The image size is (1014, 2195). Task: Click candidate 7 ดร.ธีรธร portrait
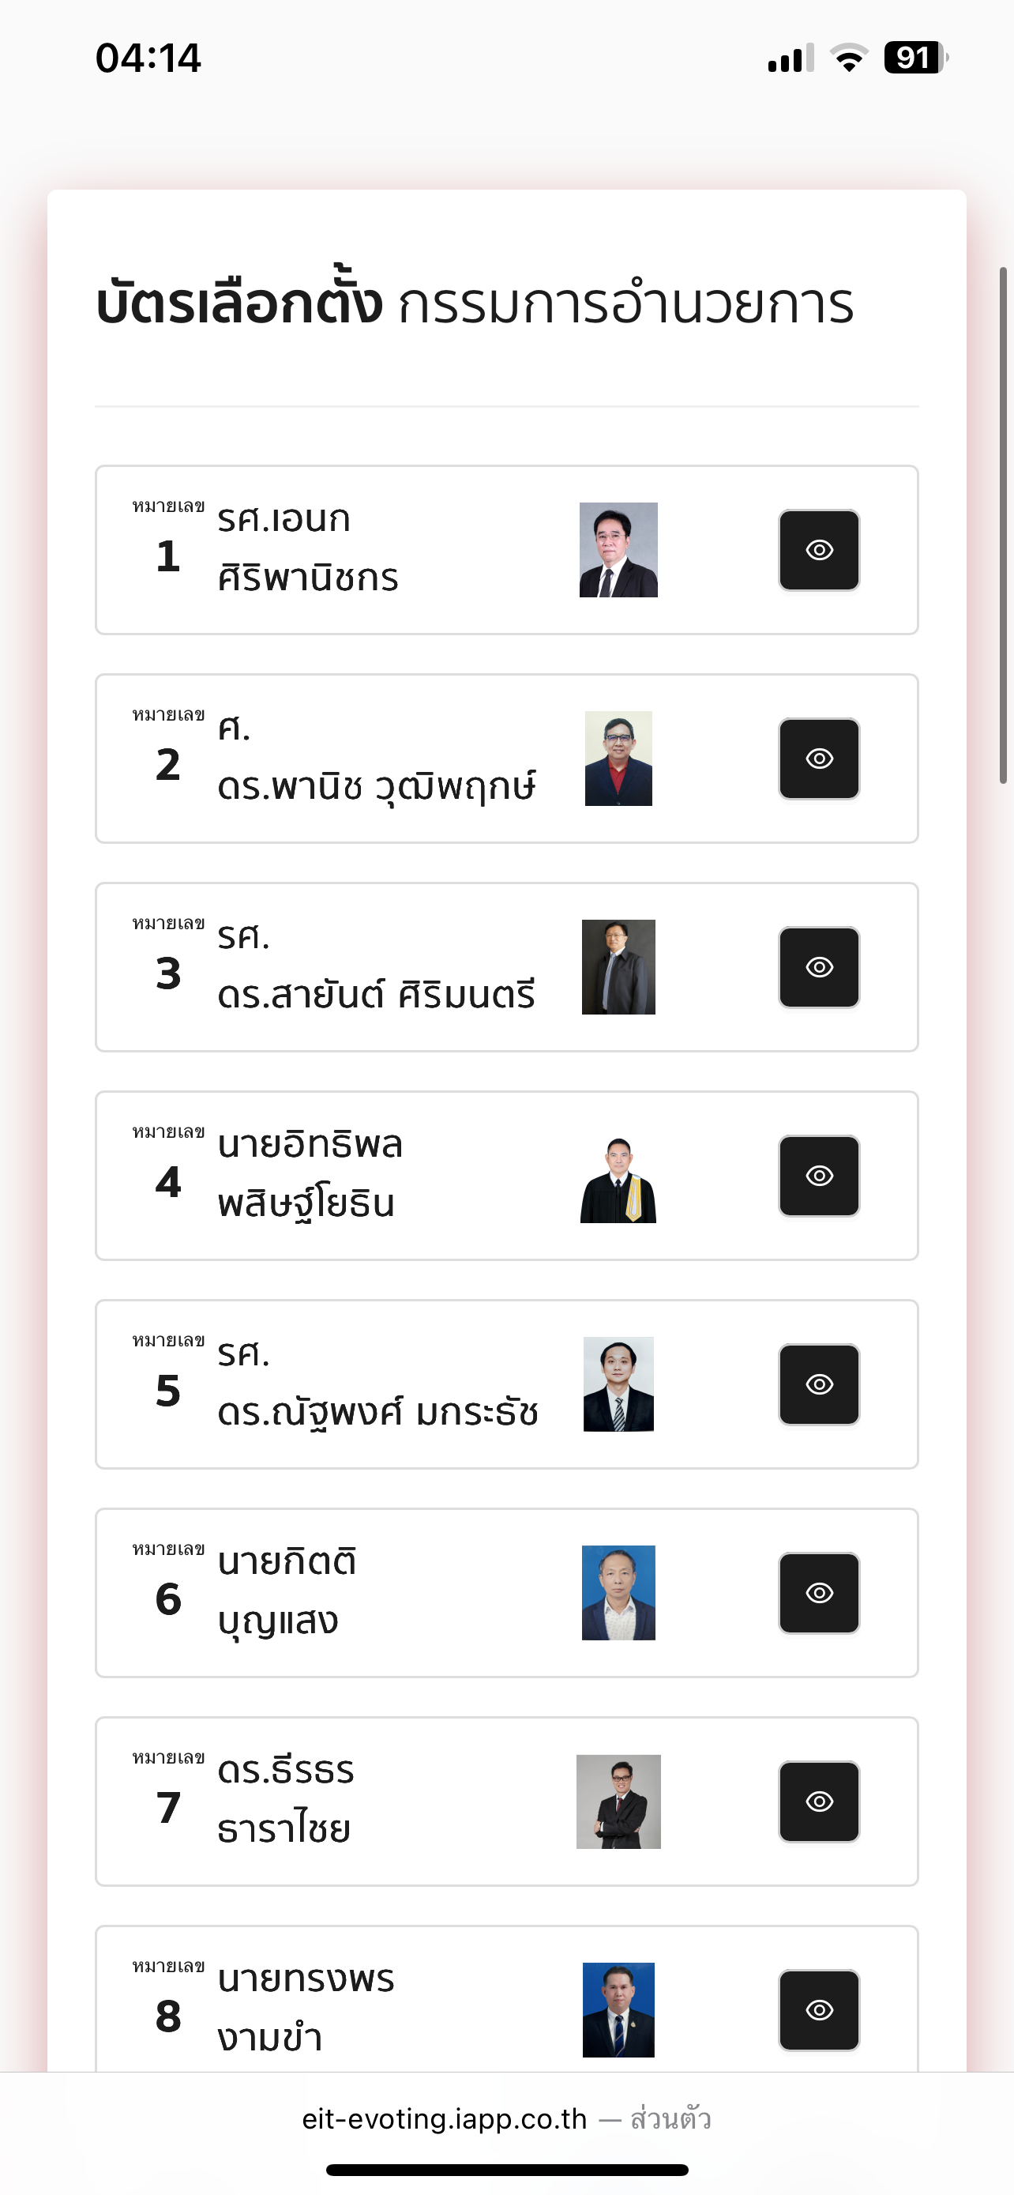coord(618,1802)
